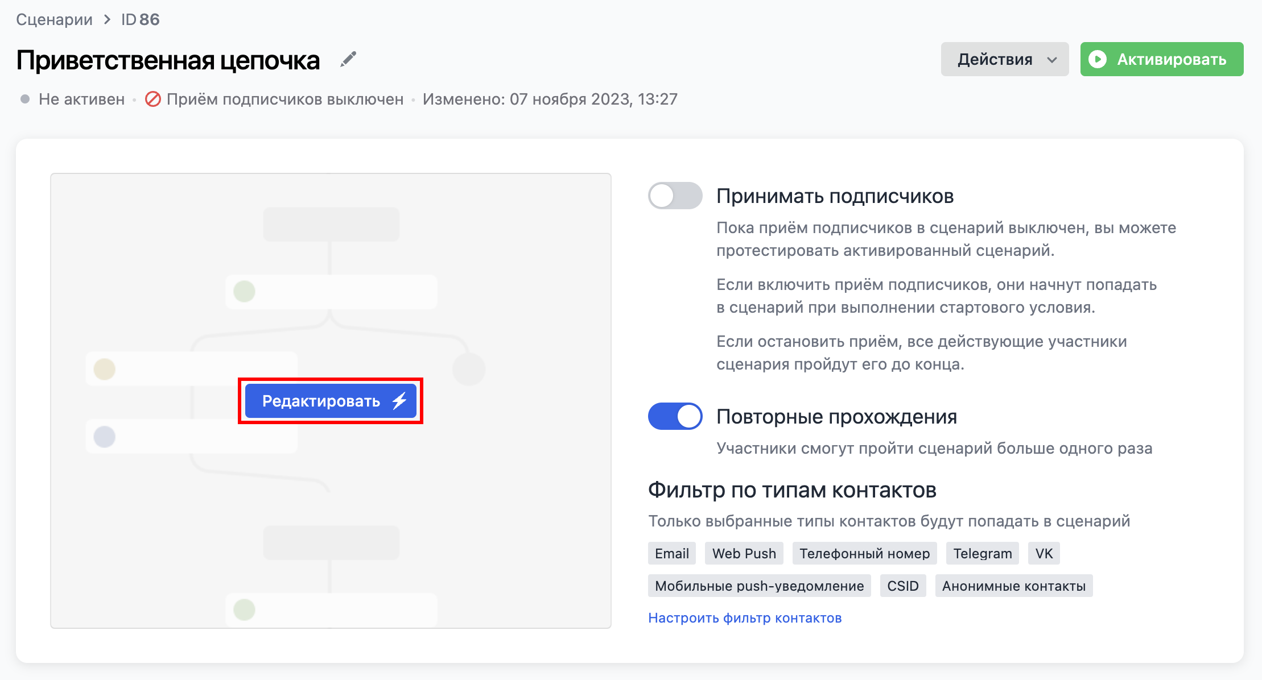The image size is (1262, 680).
Task: Click the Анонимные контакты tag
Action: point(1013,586)
